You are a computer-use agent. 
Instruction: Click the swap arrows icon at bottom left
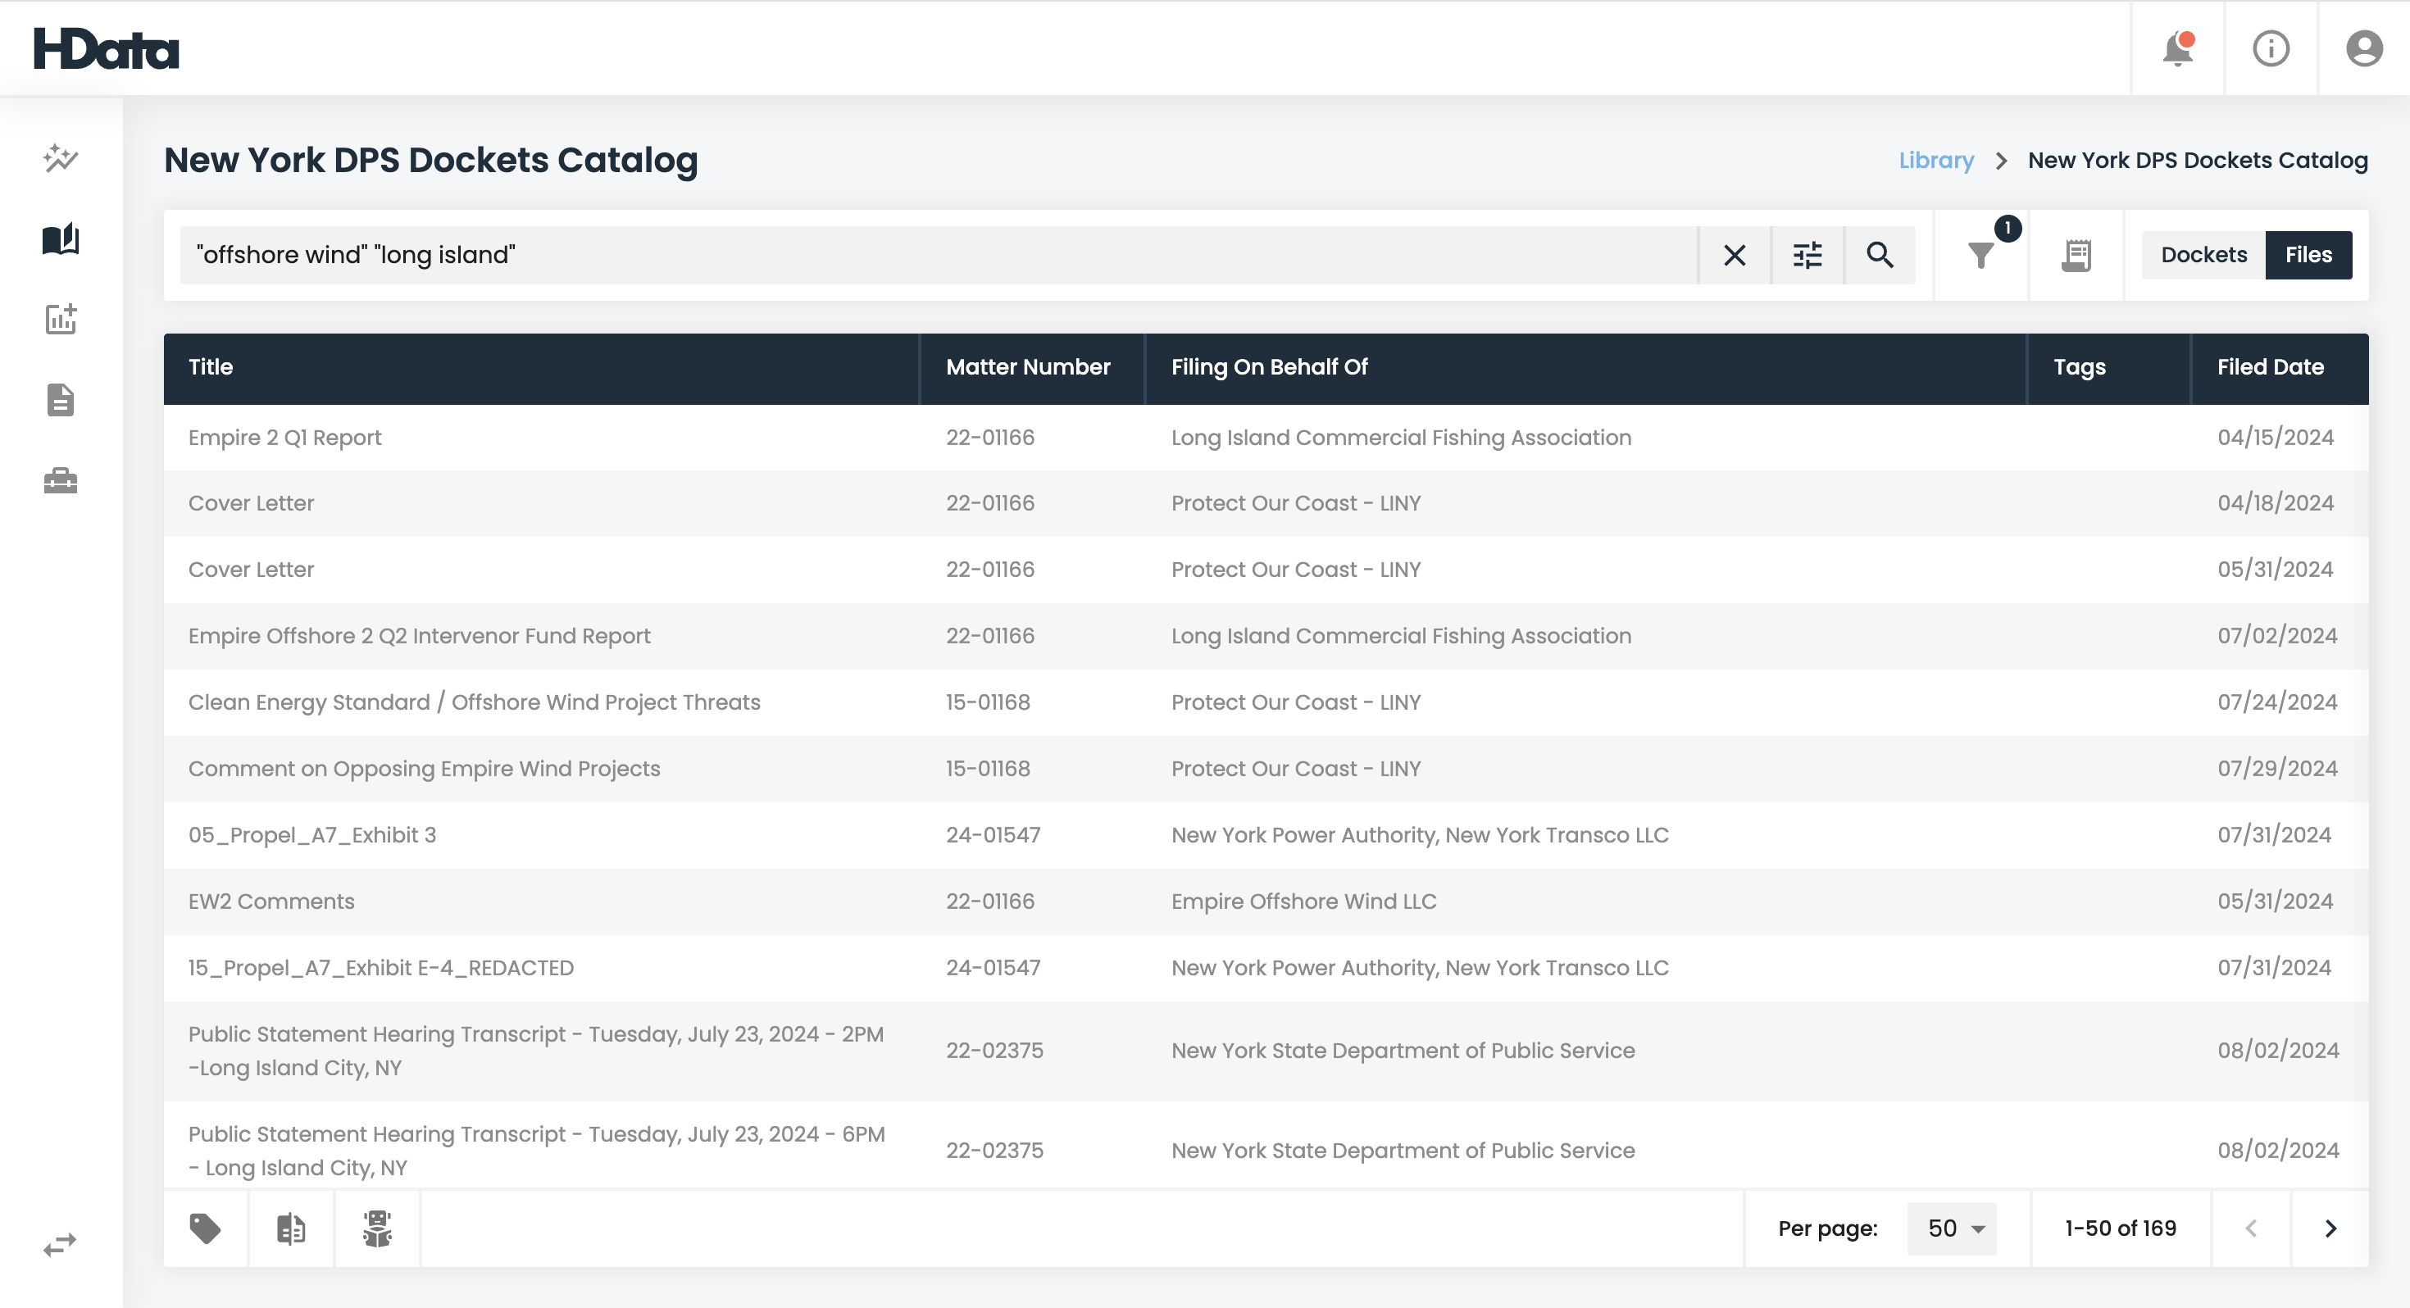[x=60, y=1242]
